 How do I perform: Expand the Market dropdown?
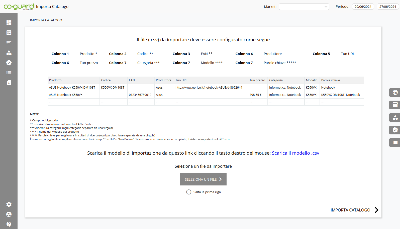click(304, 7)
